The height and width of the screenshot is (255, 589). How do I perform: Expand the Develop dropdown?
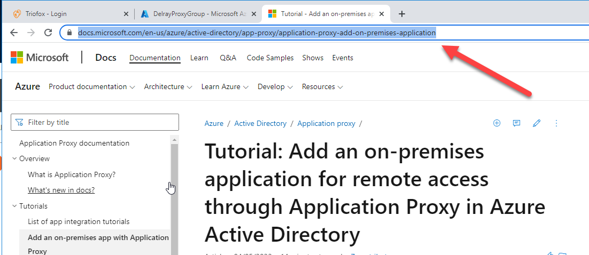point(275,86)
